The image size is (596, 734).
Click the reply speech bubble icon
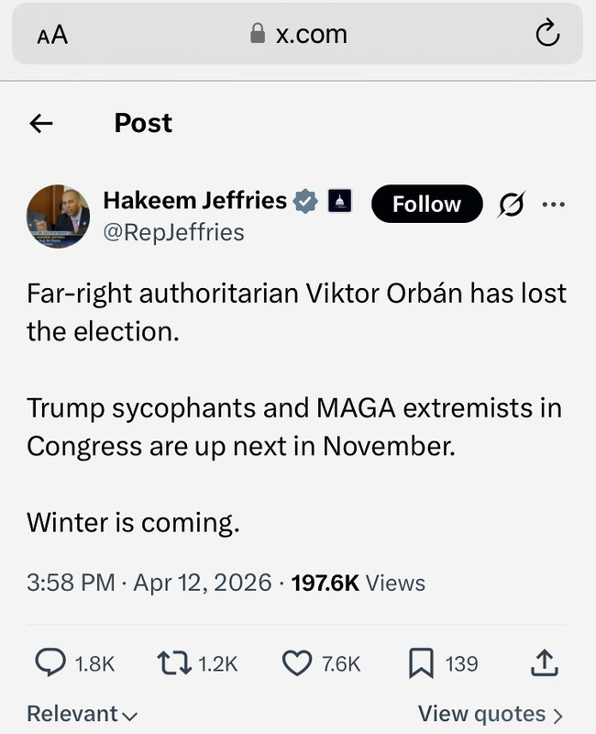(50, 662)
